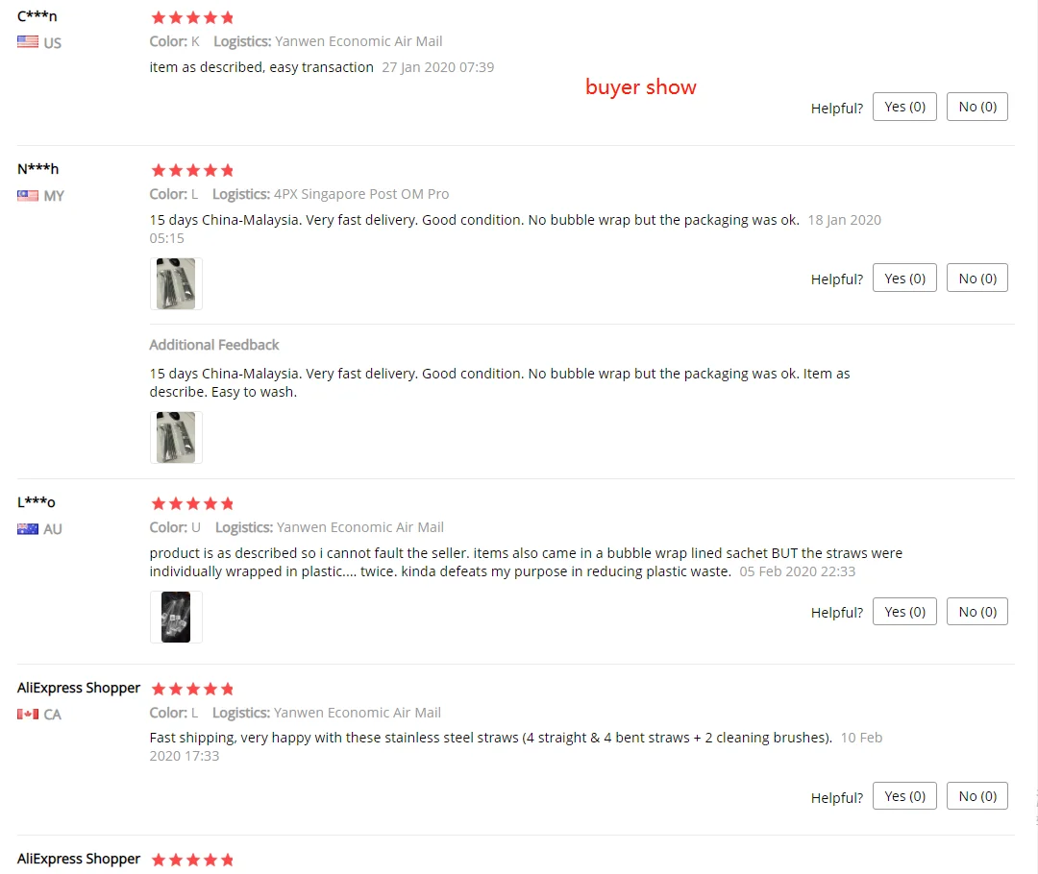Viewport: 1038px width, 874px height.
Task: Vote Yes (0) on L***o's plastic waste review
Action: (x=904, y=612)
